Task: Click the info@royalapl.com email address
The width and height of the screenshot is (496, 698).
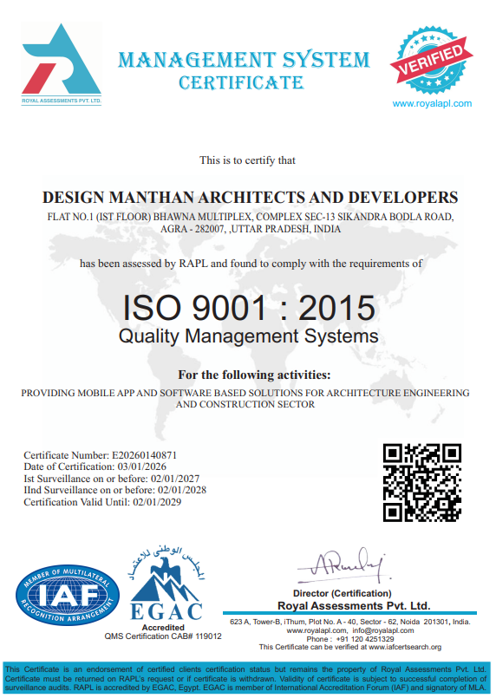Action: (383, 630)
